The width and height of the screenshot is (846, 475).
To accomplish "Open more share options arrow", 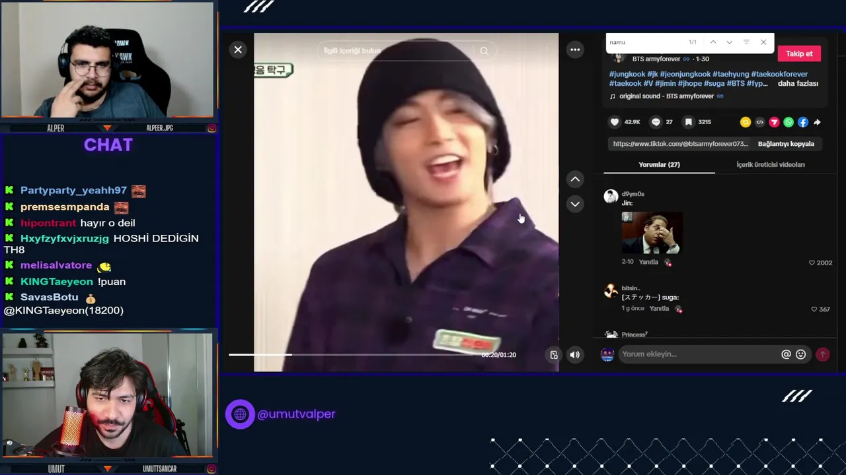I will point(817,122).
